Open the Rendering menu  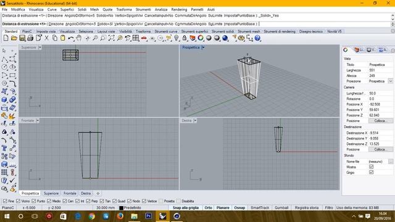[x=179, y=9]
